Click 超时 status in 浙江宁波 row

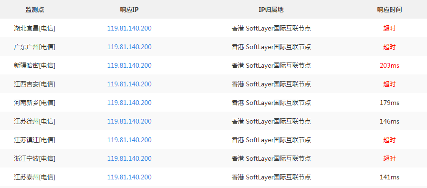tap(389, 158)
